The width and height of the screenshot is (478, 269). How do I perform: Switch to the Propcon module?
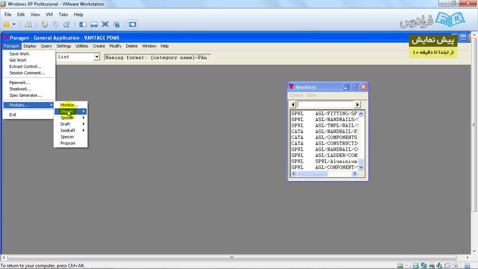click(x=71, y=143)
